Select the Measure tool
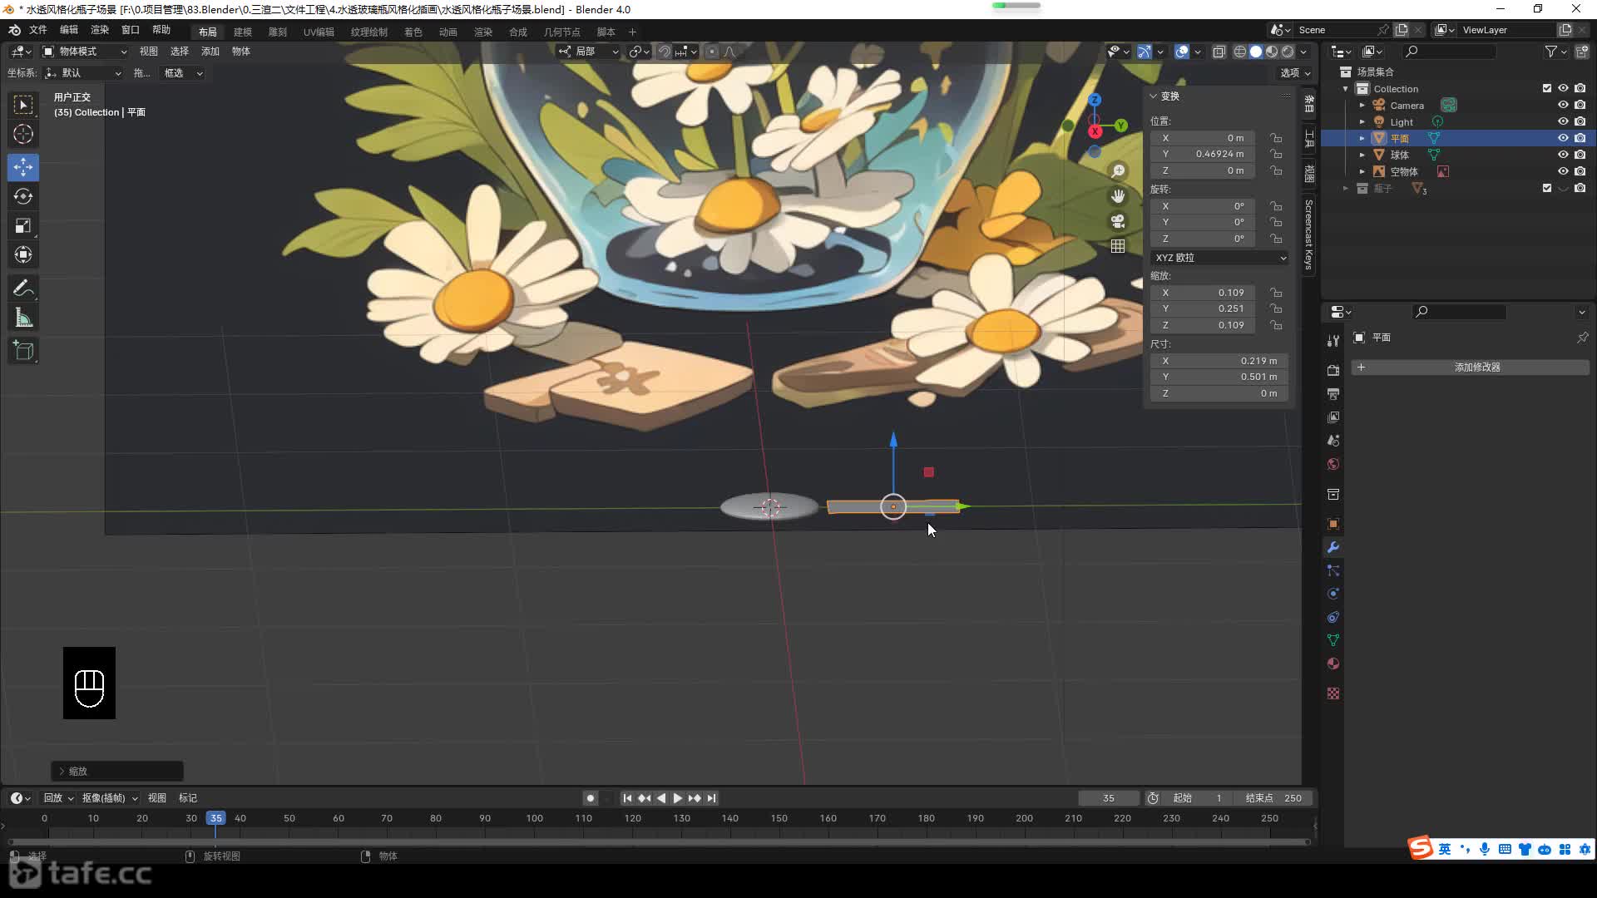Viewport: 1597px width, 898px height. (x=23, y=318)
